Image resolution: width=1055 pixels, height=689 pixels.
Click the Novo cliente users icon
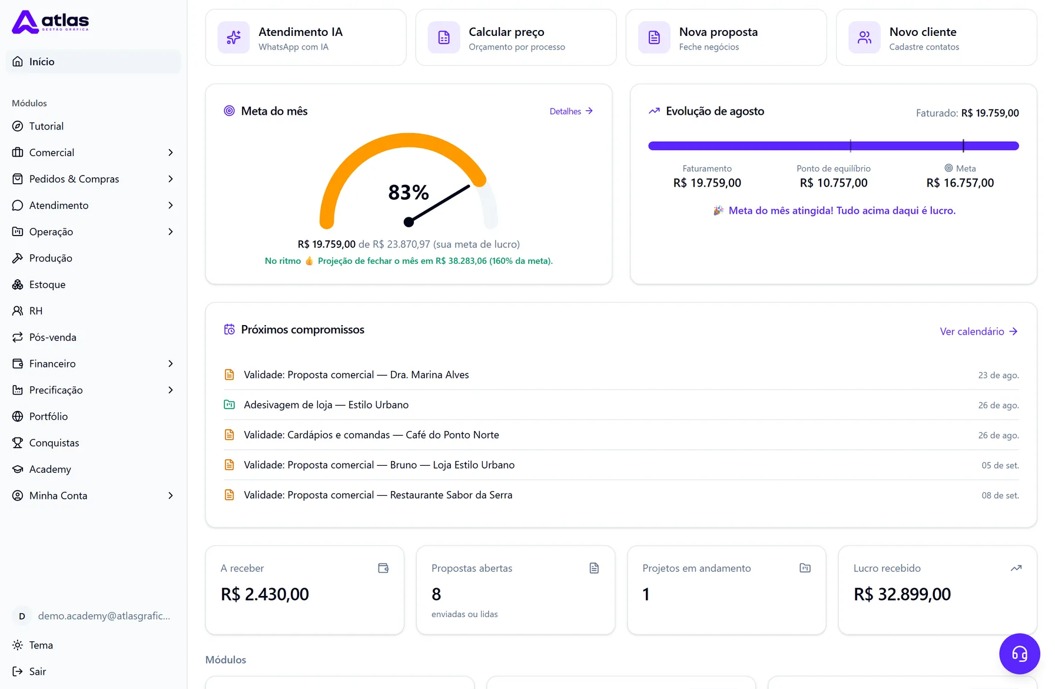point(864,38)
